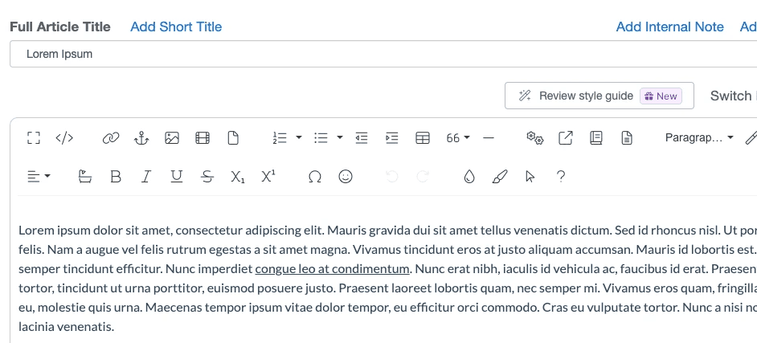Open numbered list style options arrow
757x343 pixels.
click(299, 138)
